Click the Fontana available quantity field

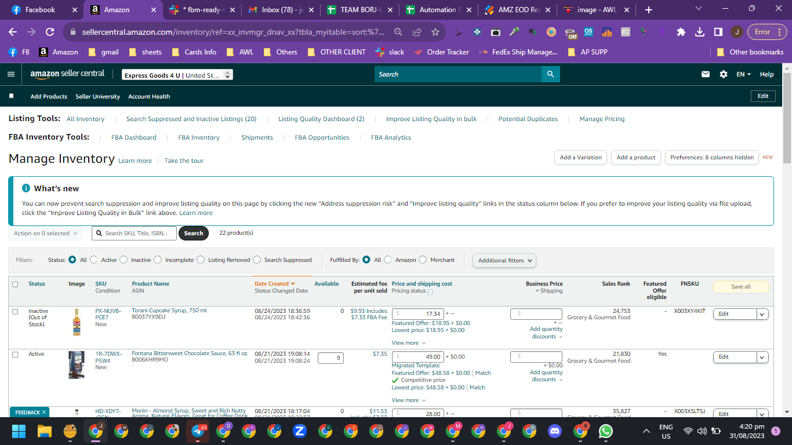click(x=330, y=358)
